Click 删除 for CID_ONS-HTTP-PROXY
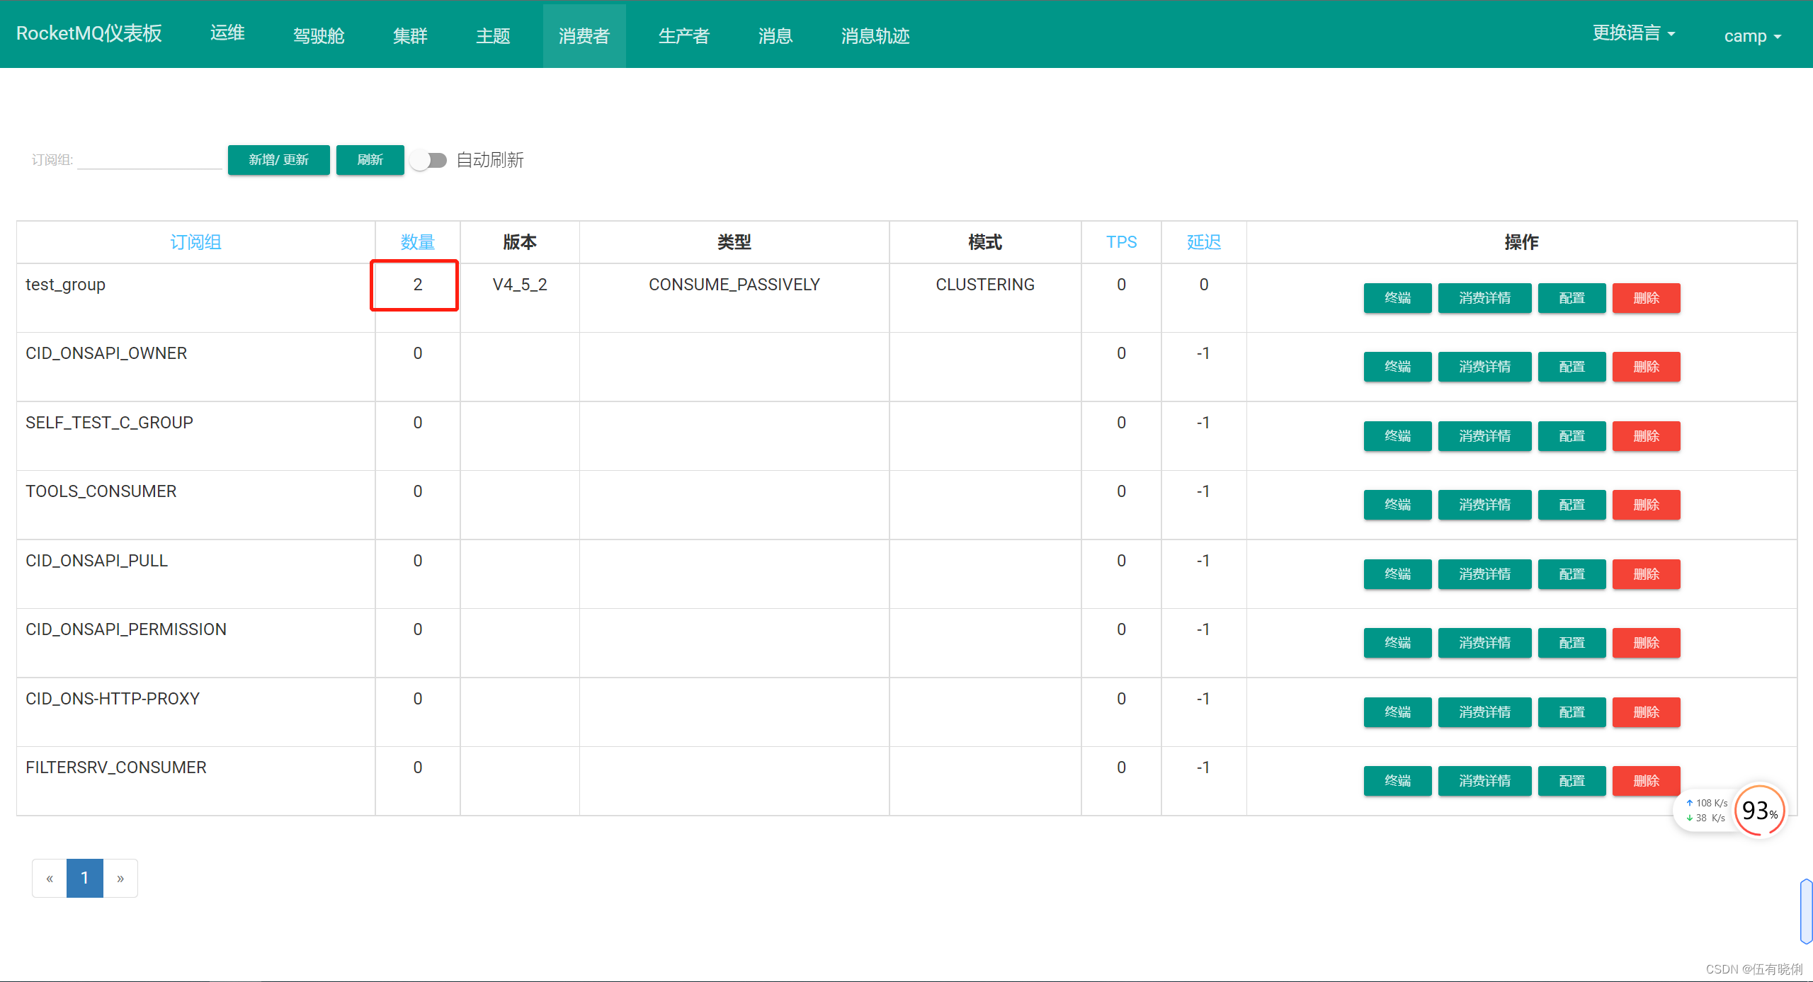 point(1646,712)
